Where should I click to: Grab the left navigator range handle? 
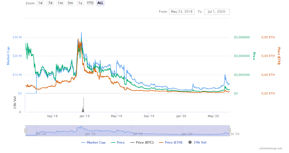25,131
